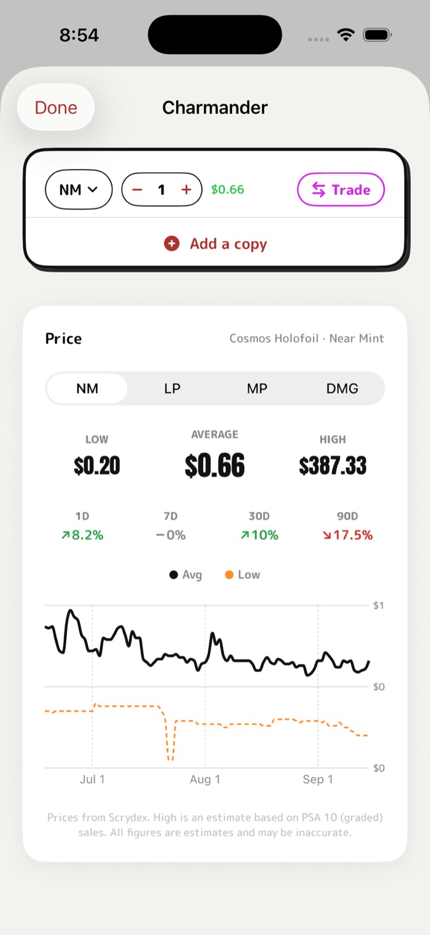Tap the 1D up-arrow 8.2% indicator

click(83, 535)
